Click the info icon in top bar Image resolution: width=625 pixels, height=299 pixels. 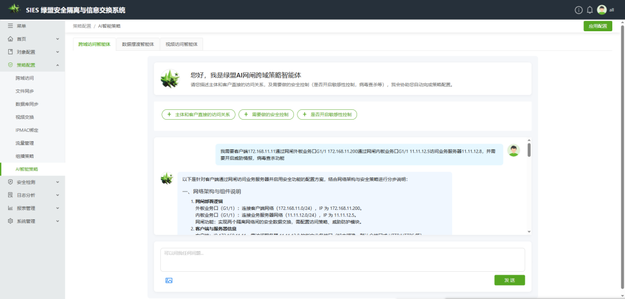578,10
